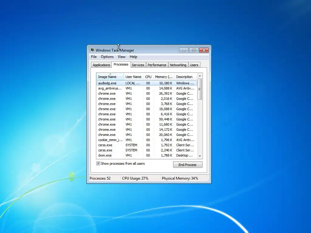The width and height of the screenshot is (311, 233).
Task: Click the Processes: 52 status text
Action: [x=100, y=178]
